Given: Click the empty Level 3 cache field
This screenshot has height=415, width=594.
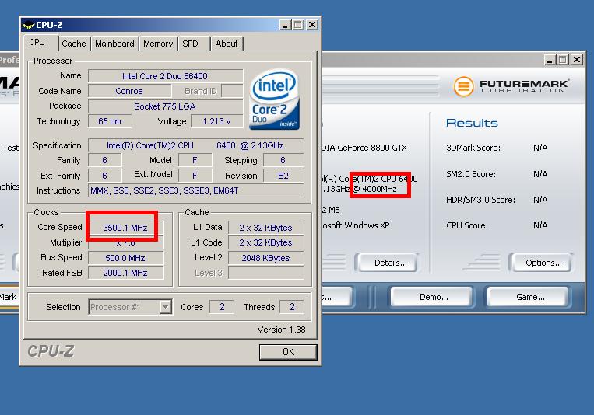Looking at the screenshot, I should pyautogui.click(x=266, y=273).
